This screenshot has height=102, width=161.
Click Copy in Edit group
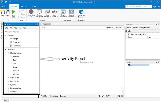23,14
